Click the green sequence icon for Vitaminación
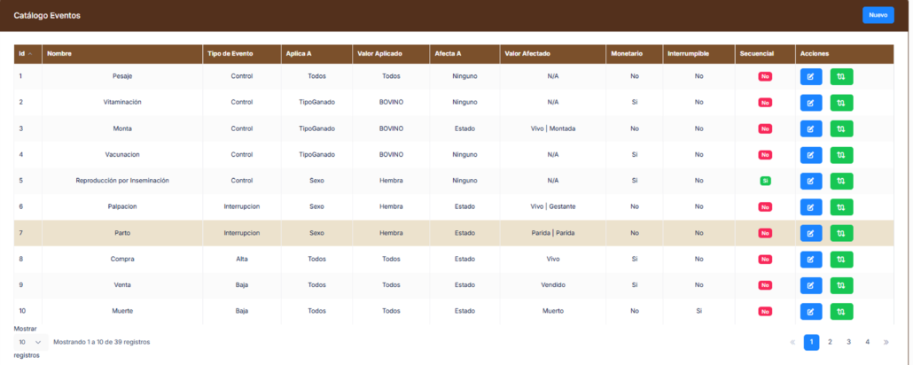The image size is (913, 365). pos(841,103)
